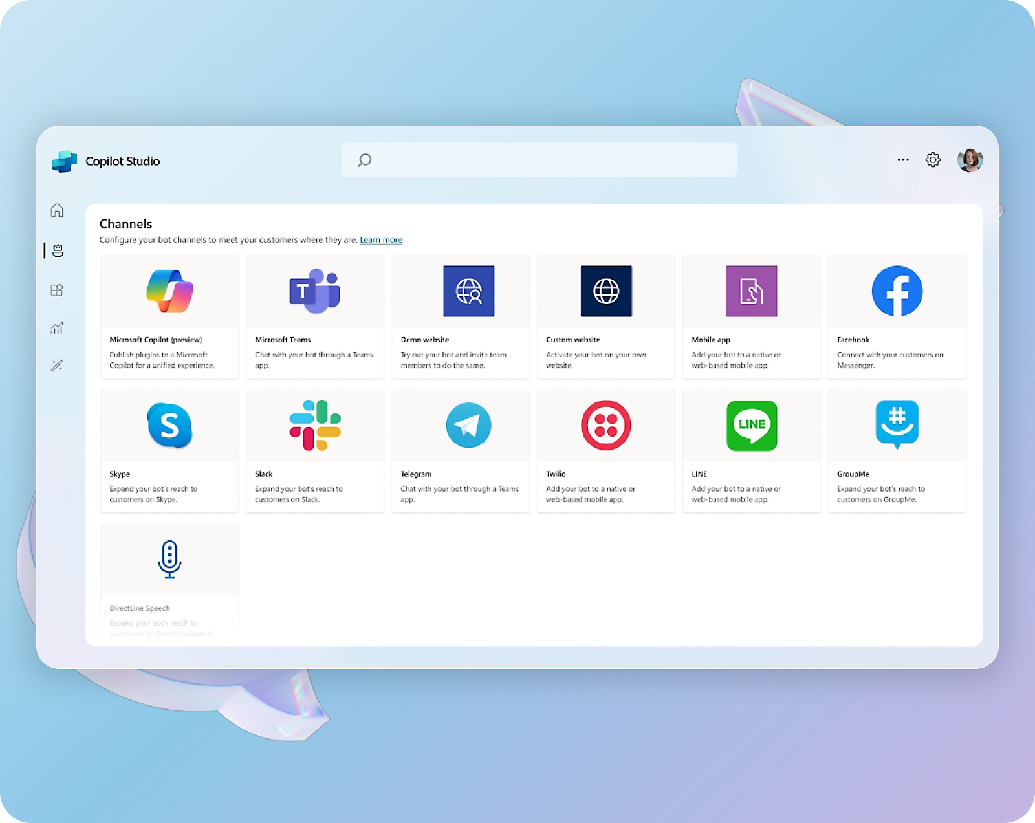Select the GroupMe title text
Viewport: 1035px width, 823px height.
coord(853,474)
